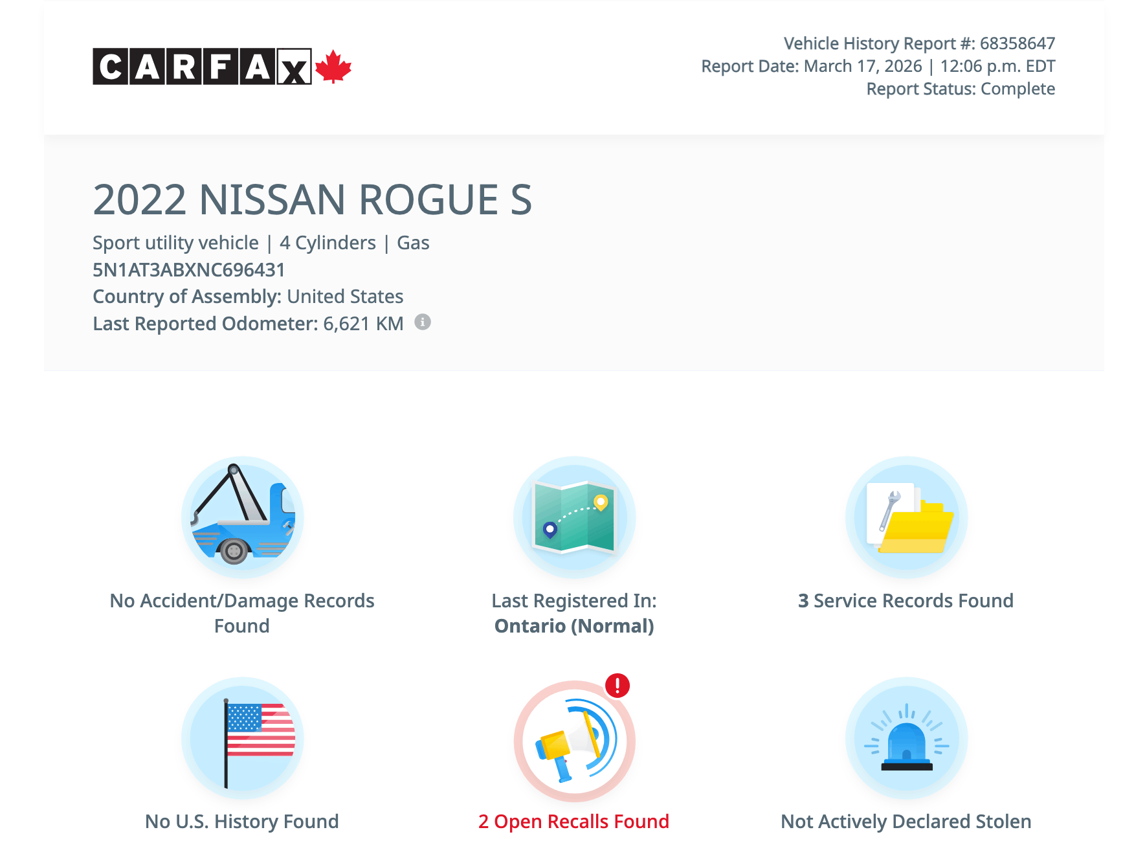The width and height of the screenshot is (1134, 865).
Task: Click the CARFAX logo
Action: [202, 67]
